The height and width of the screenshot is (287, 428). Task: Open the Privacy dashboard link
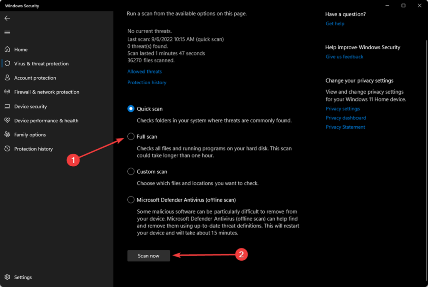tap(345, 118)
